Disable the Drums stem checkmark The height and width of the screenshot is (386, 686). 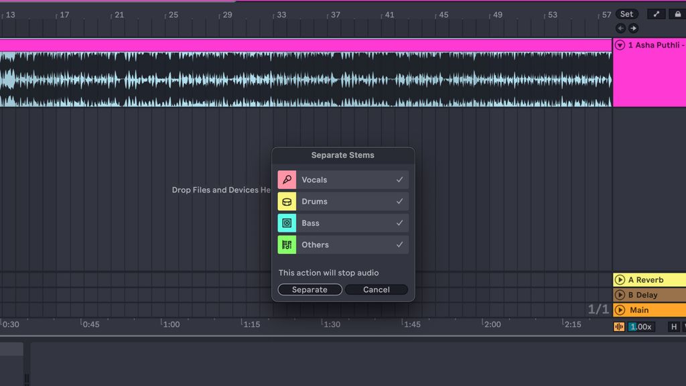[399, 201]
